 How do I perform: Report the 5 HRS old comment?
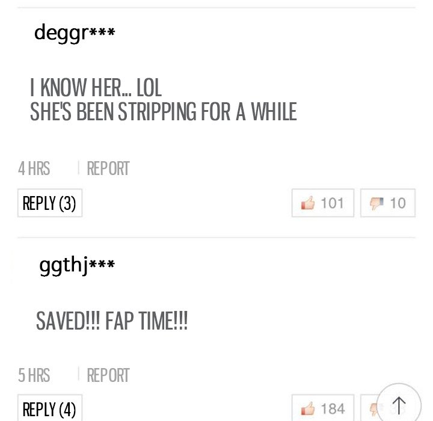108,375
